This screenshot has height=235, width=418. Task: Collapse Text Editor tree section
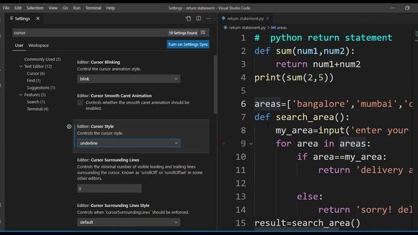pyautogui.click(x=21, y=67)
